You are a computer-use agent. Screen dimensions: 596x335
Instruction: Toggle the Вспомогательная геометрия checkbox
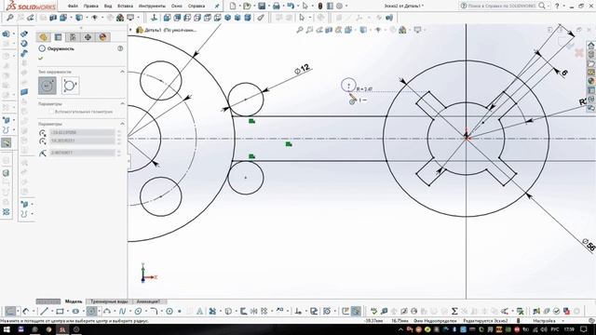pyautogui.click(x=51, y=112)
